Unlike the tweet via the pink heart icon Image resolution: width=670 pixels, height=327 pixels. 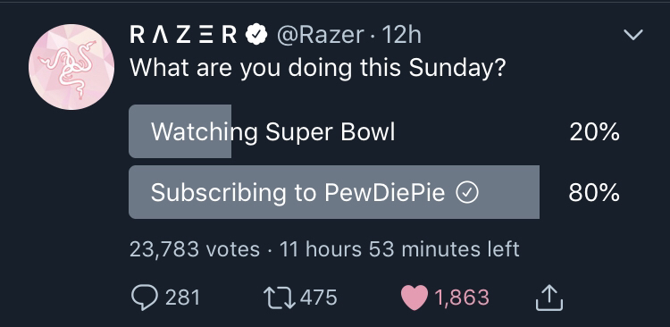(414, 298)
